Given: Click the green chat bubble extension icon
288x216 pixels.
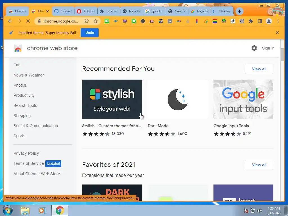Looking at the screenshot, I should (x=134, y=21).
